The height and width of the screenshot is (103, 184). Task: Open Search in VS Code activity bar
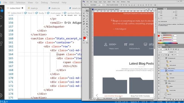pyautogui.click(x=1, y=17)
